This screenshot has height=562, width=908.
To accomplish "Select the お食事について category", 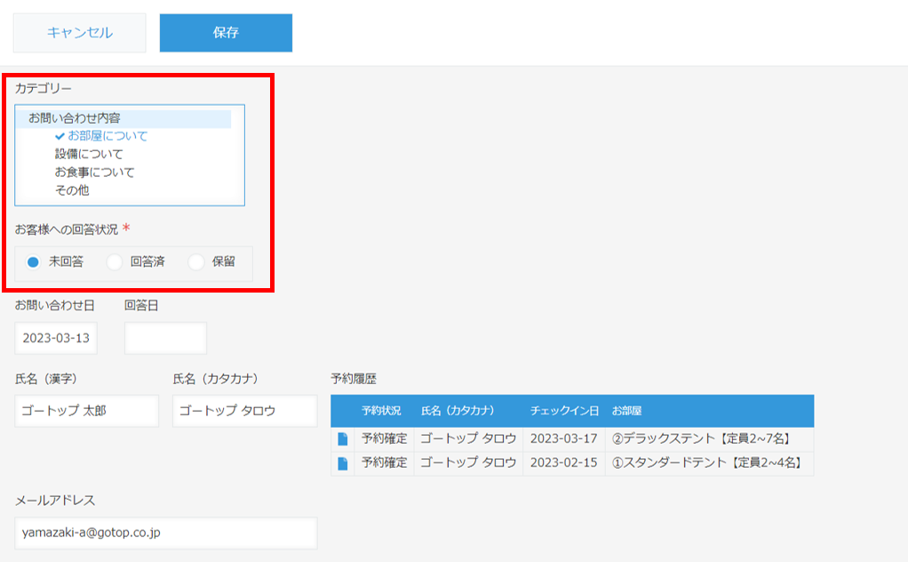I will pyautogui.click(x=94, y=173).
